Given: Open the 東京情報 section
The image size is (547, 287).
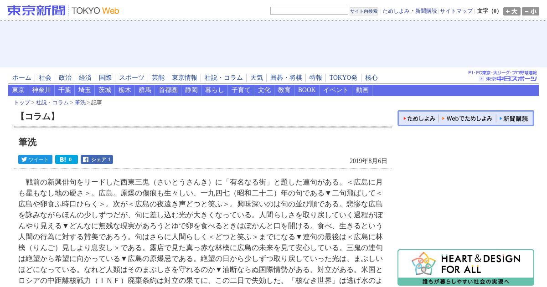Looking at the screenshot, I should [x=185, y=78].
